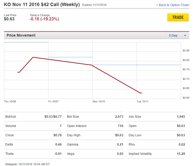193x166 pixels.
Task: Open the Back to Option Chain link
Action: pos(173,5)
